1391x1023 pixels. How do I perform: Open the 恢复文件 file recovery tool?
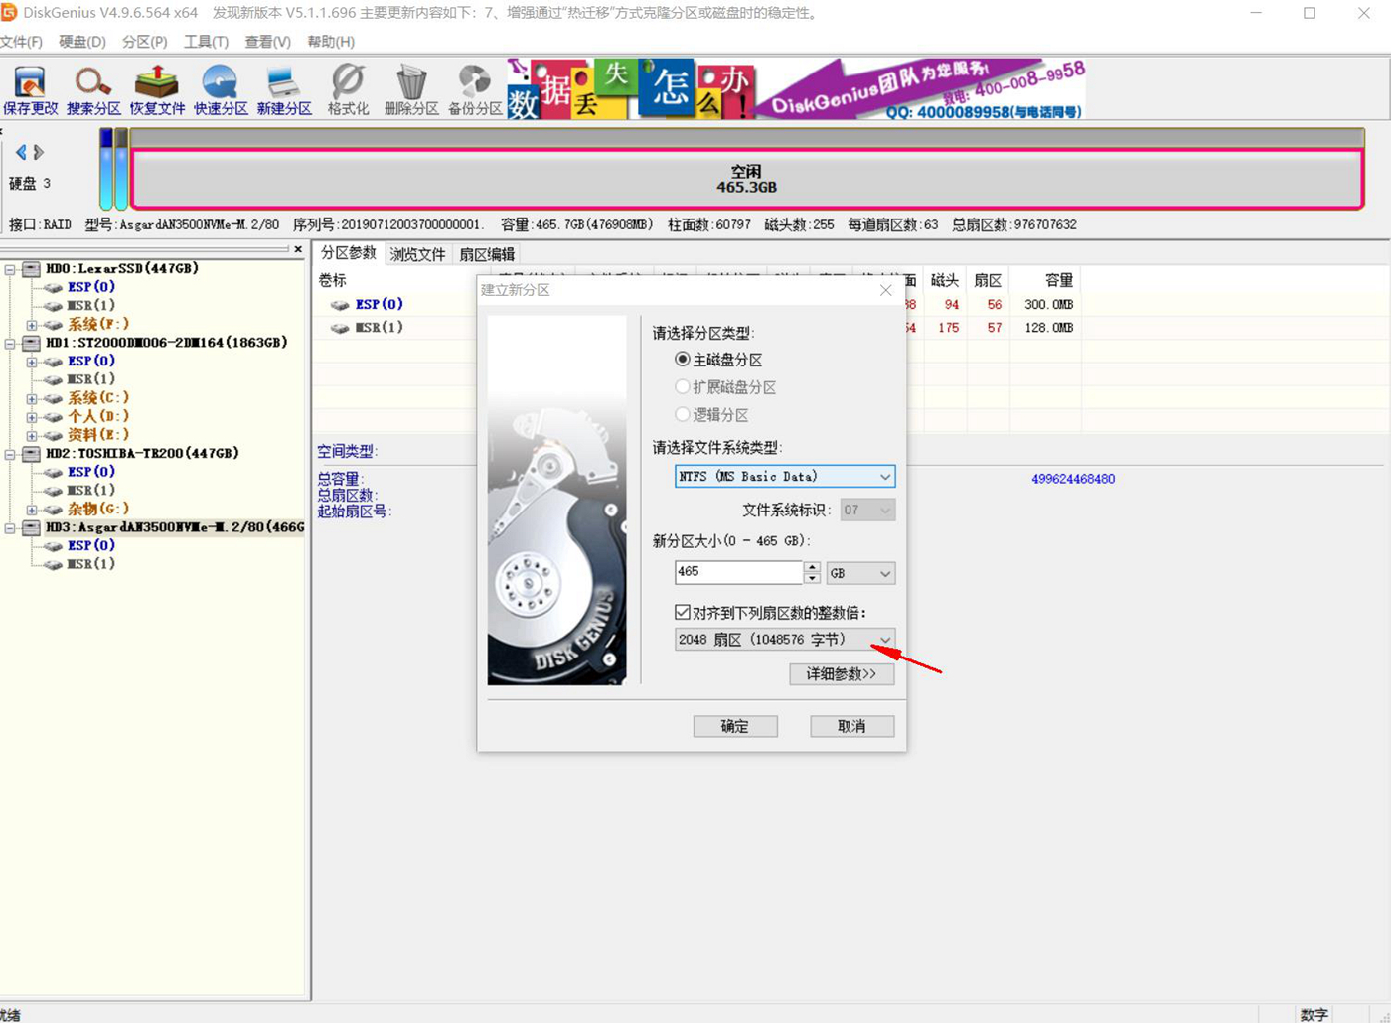click(x=156, y=89)
